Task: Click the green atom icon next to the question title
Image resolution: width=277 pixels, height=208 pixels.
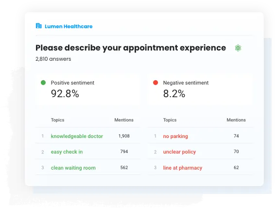Action: tap(238, 48)
